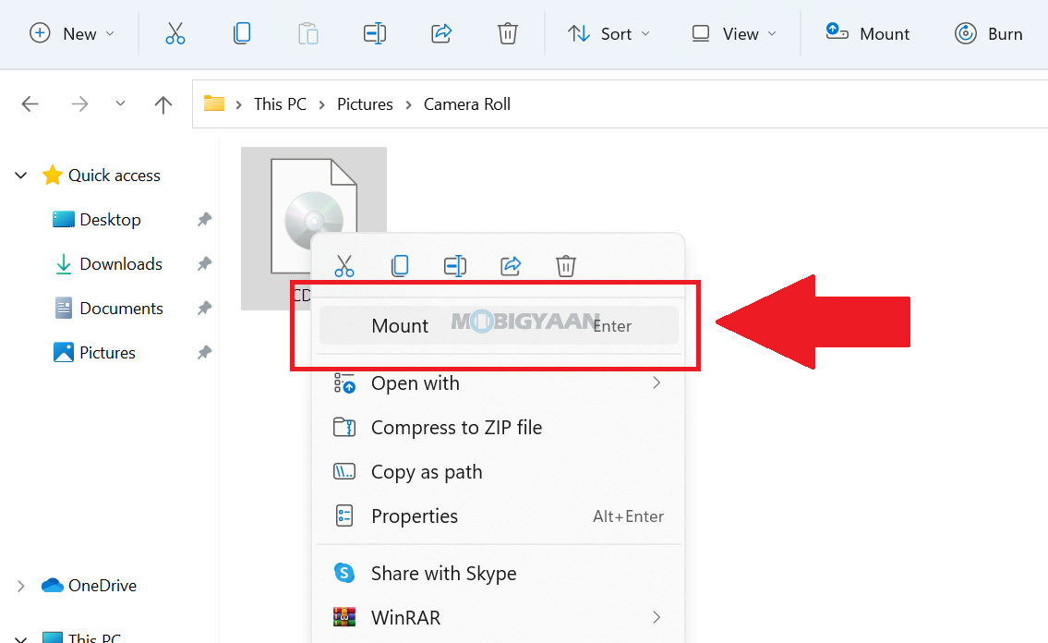Click the Paste icon in the toolbar
The height and width of the screenshot is (643, 1048).
[308, 33]
